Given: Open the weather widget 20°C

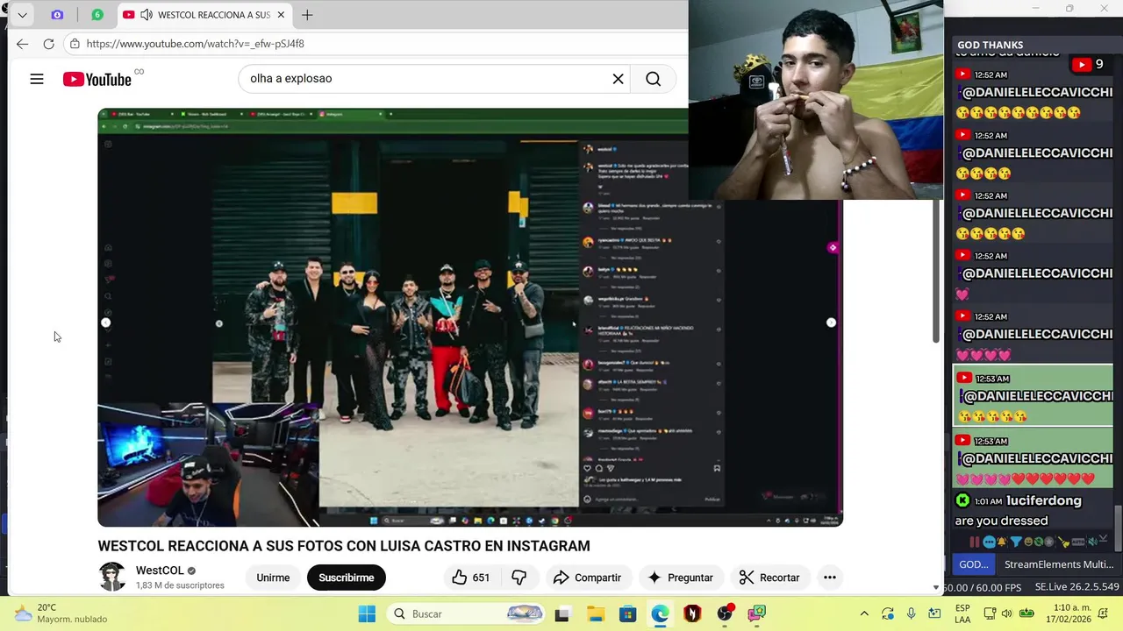Looking at the screenshot, I should (60, 613).
